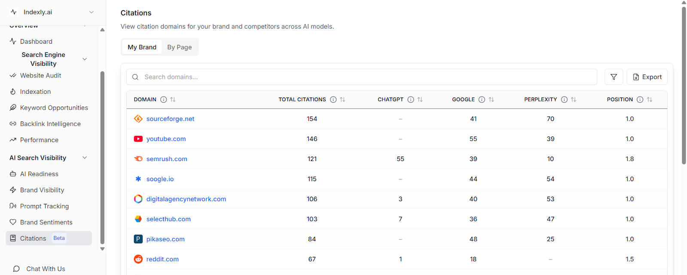Click the filter funnel icon
This screenshot has width=687, height=275.
[614, 77]
